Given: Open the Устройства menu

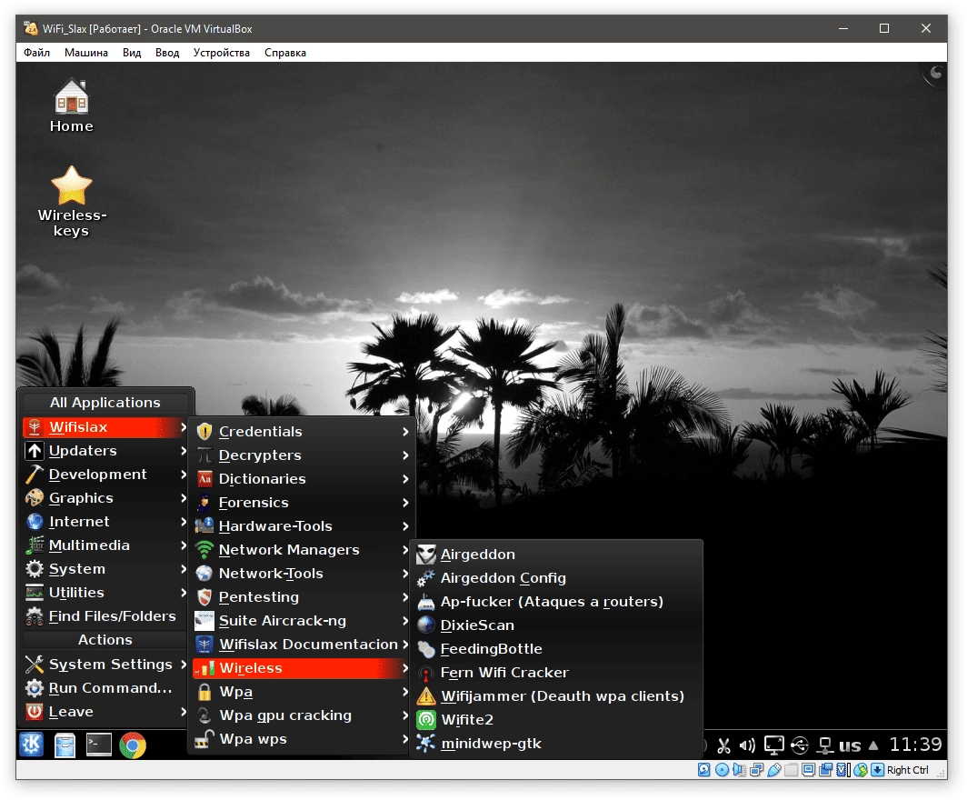Looking at the screenshot, I should [x=222, y=53].
